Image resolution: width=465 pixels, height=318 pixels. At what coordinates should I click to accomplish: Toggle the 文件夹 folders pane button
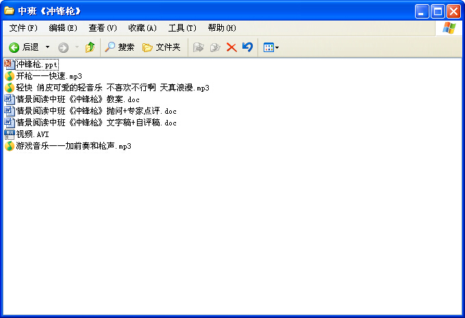[x=161, y=47]
